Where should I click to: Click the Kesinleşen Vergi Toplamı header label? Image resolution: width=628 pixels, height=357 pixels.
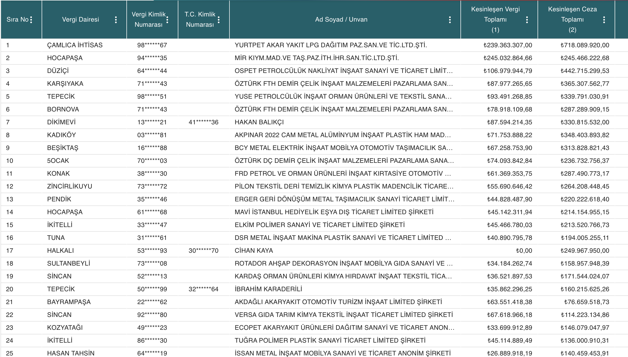point(495,20)
